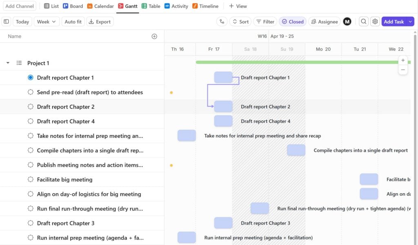This screenshot has width=418, height=245.
Task: Click the dependency path icon button
Action: coord(222,22)
